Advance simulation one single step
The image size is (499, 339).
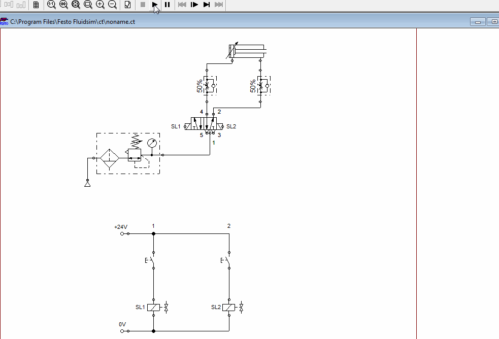pos(194,5)
